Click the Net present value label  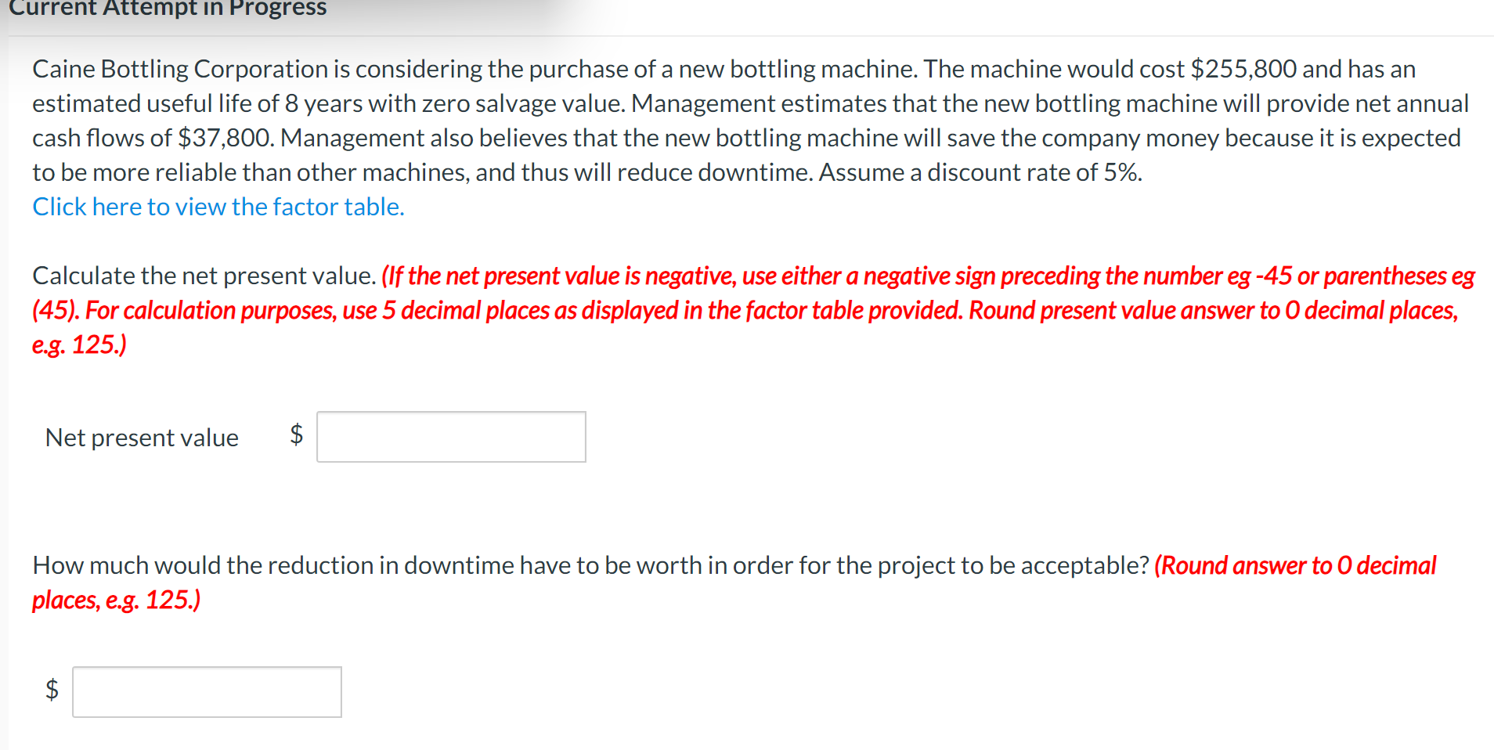click(x=142, y=437)
